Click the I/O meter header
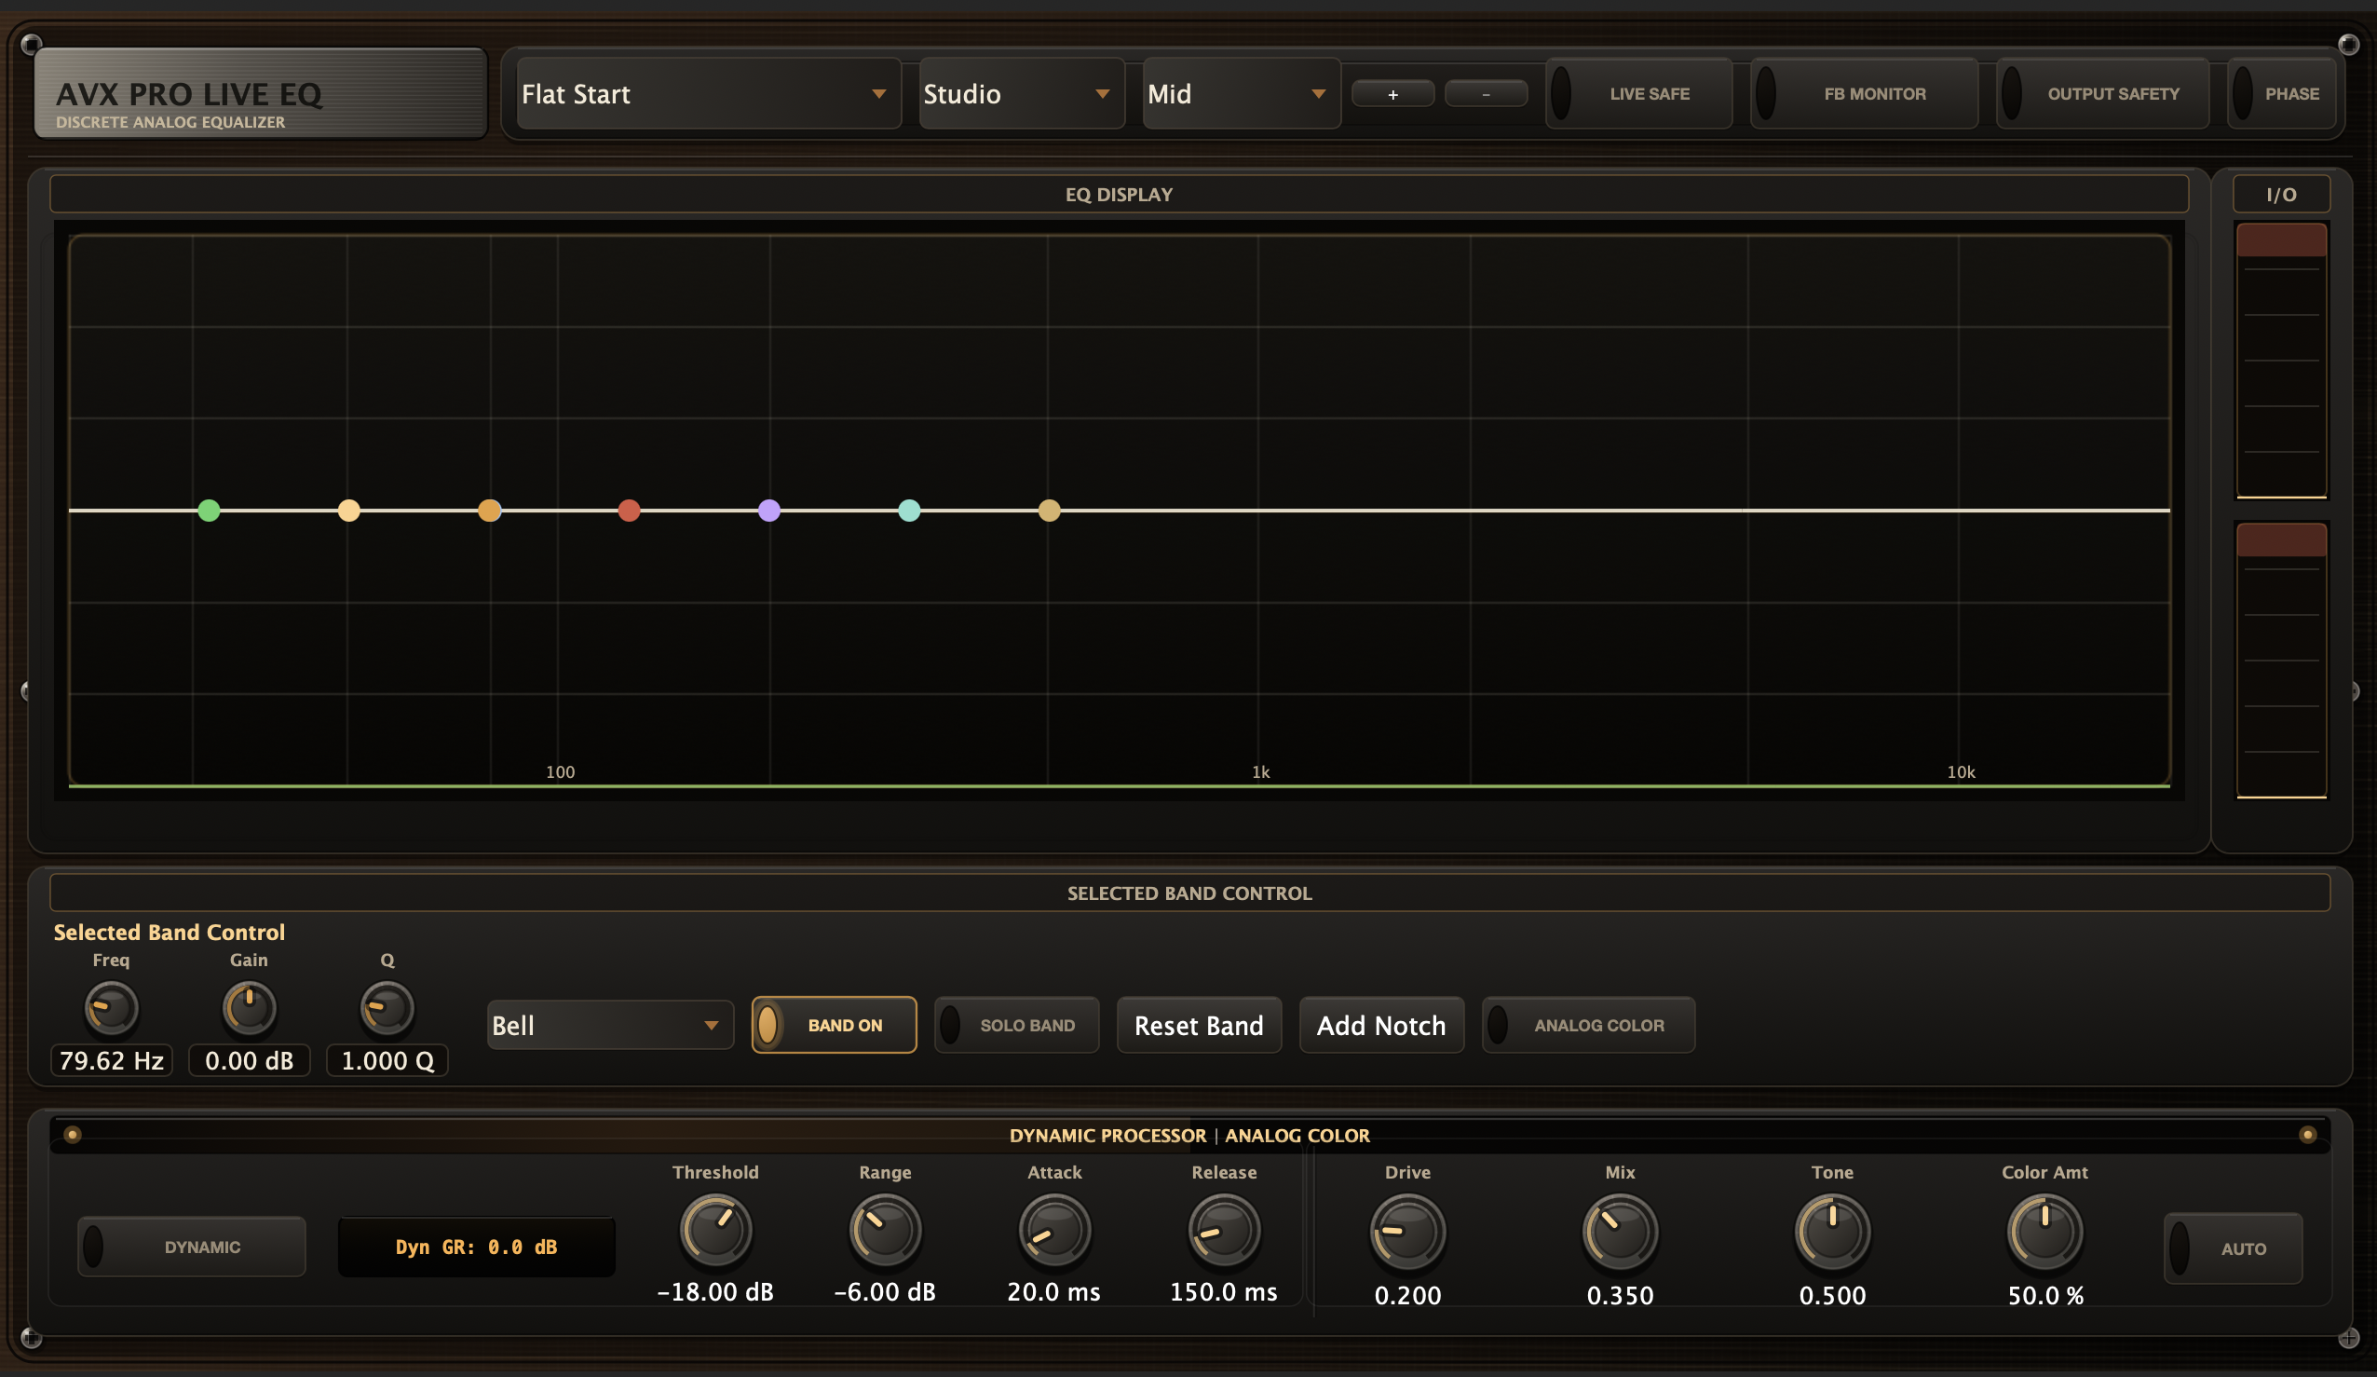This screenshot has width=2377, height=1377. coord(2281,195)
